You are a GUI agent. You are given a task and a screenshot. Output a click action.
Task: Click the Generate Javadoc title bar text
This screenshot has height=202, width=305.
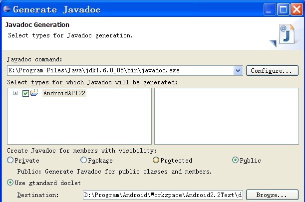[56, 9]
